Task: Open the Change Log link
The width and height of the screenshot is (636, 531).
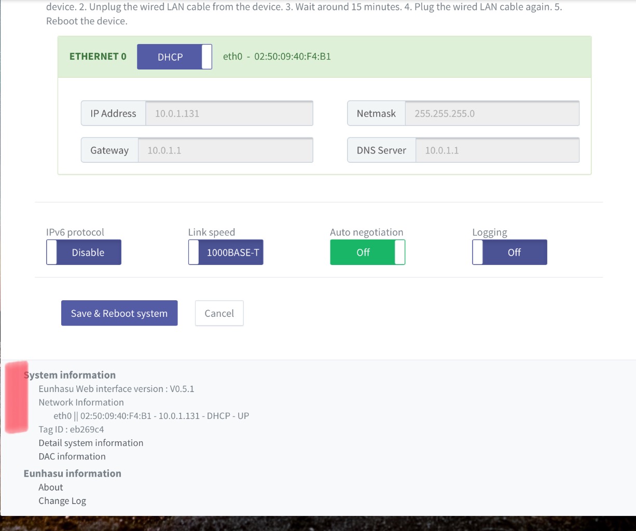Action: (x=62, y=501)
